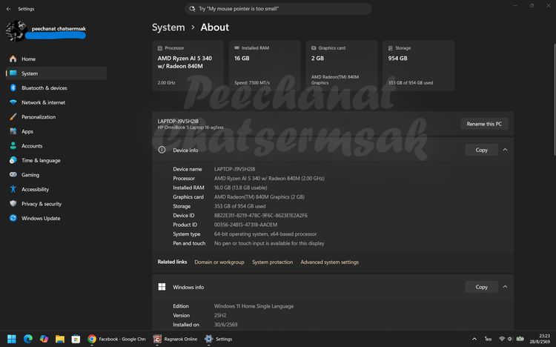Click the System type value text
This screenshot has width=556, height=347.
click(x=265, y=234)
